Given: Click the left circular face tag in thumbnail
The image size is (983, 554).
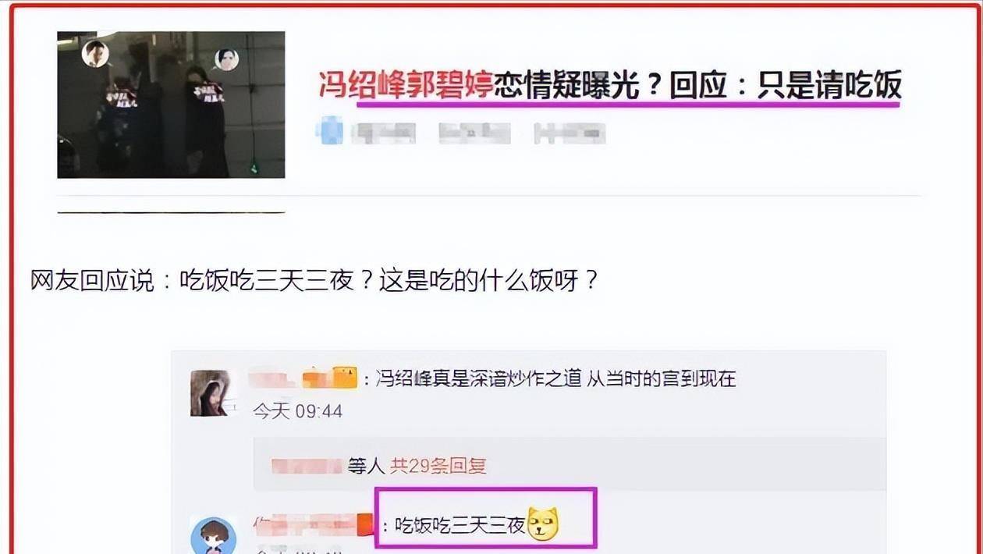Looking at the screenshot, I should point(95,54).
